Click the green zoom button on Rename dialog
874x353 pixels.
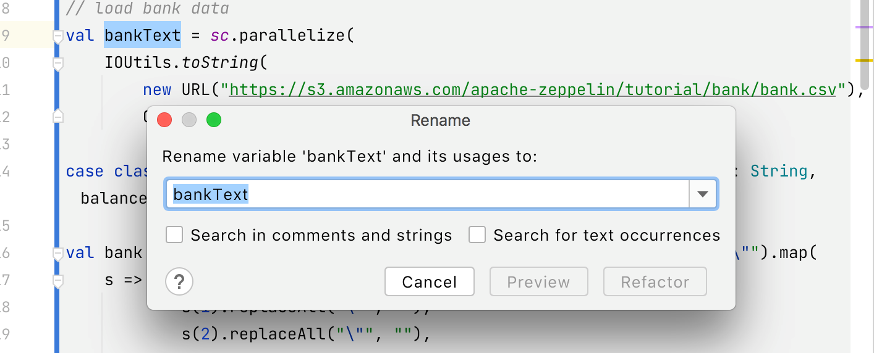(x=214, y=120)
